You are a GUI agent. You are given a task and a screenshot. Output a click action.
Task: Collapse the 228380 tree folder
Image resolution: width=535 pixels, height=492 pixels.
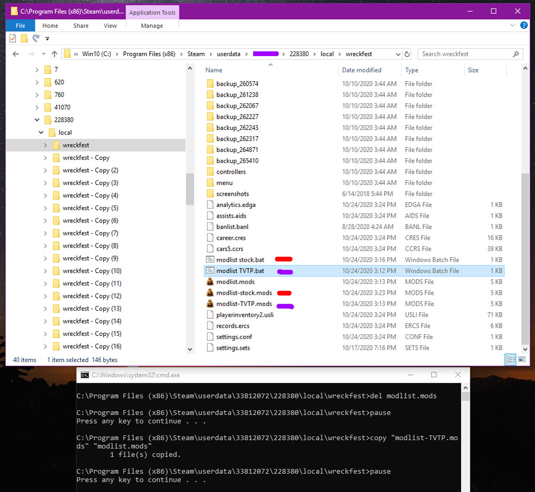click(x=37, y=120)
